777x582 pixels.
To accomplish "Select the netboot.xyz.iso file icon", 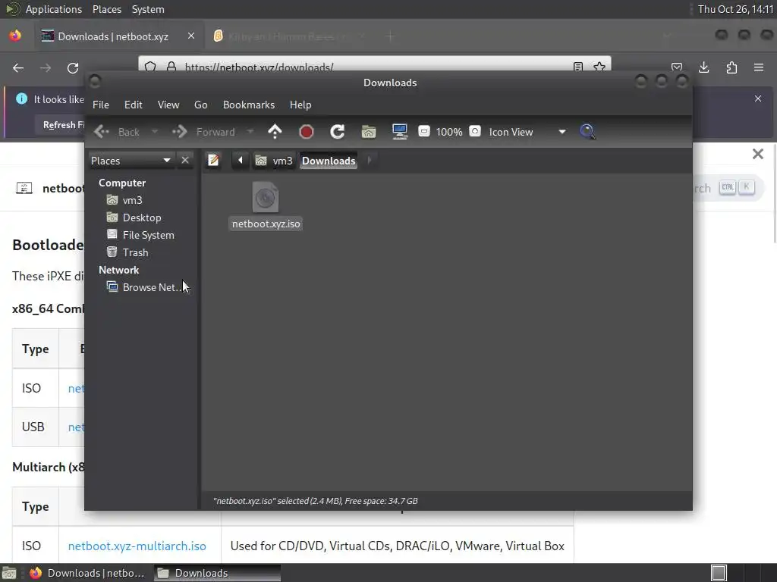I will 266,197.
